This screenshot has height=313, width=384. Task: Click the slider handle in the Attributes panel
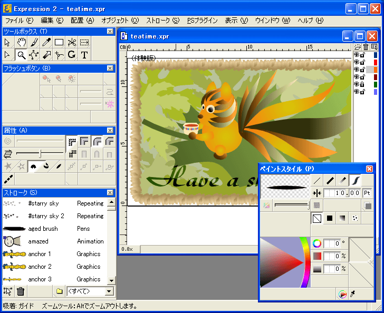click(40, 154)
